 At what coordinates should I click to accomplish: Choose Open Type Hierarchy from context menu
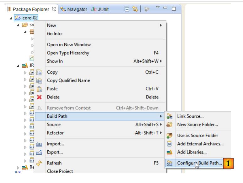pos(68,53)
